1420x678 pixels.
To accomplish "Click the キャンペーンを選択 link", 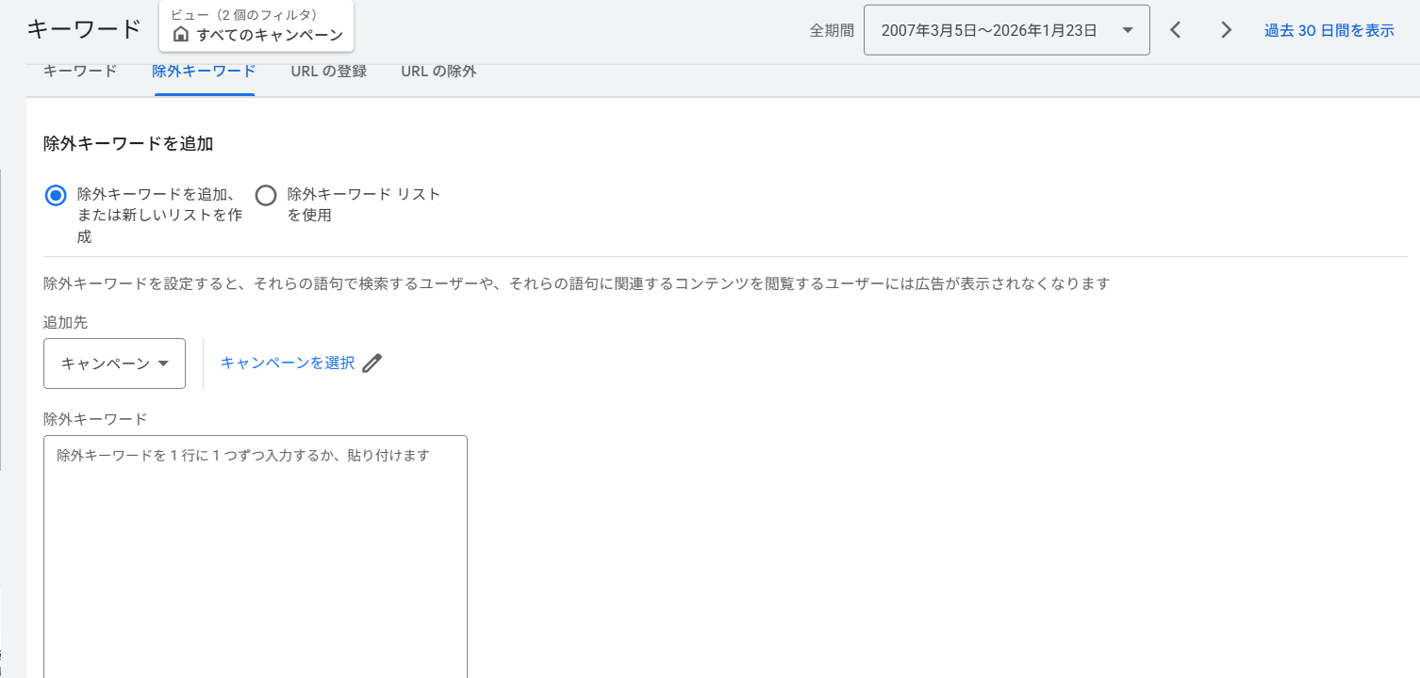I will [x=288, y=363].
